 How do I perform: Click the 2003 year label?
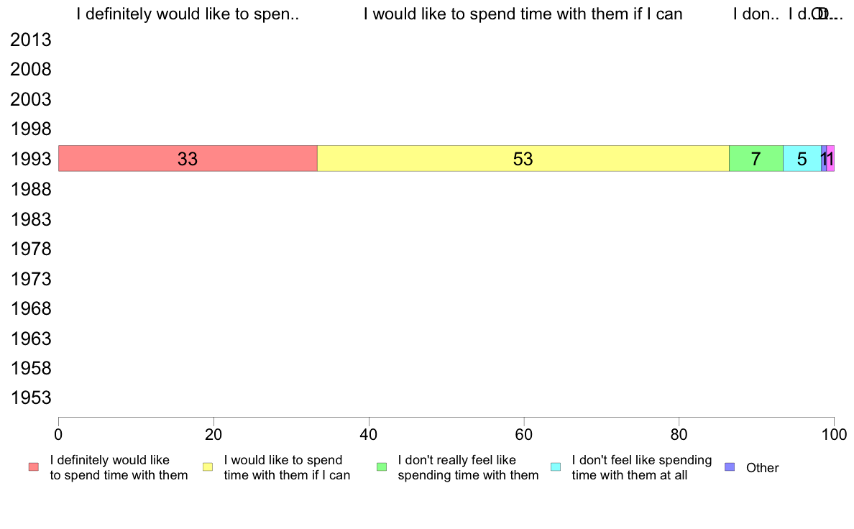[31, 100]
